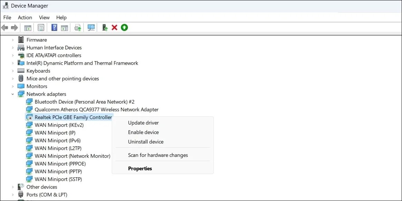Click the green Update driver toolbar icon
Viewport: 402px width, 201px height.
pyautogui.click(x=124, y=28)
